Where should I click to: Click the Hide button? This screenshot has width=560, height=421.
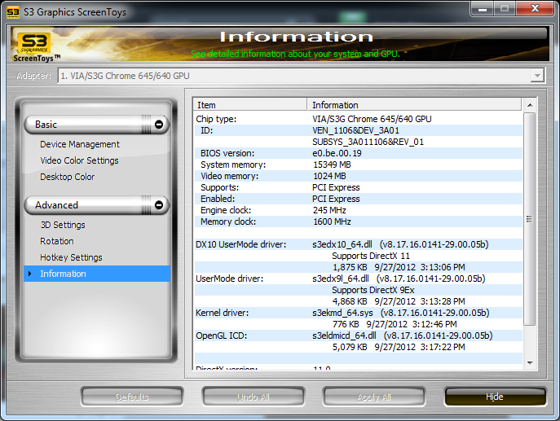pyautogui.click(x=495, y=397)
